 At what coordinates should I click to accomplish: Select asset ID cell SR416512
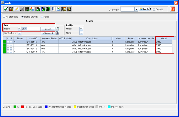coord(33,48)
